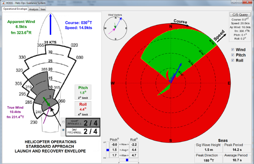Click the Roll Avg value 4.4
The height and width of the screenshot is (164, 254).
134,150
